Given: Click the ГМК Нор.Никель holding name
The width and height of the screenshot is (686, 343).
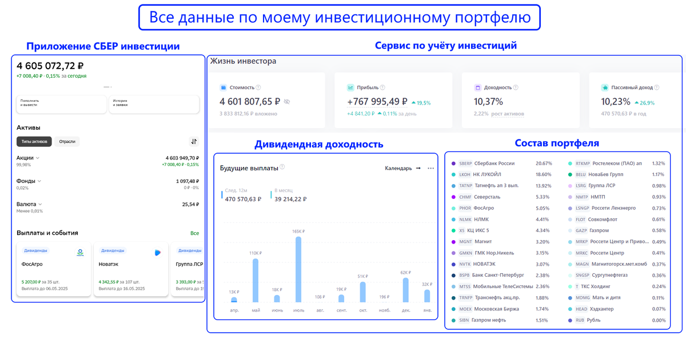Looking at the screenshot, I should tap(495, 253).
